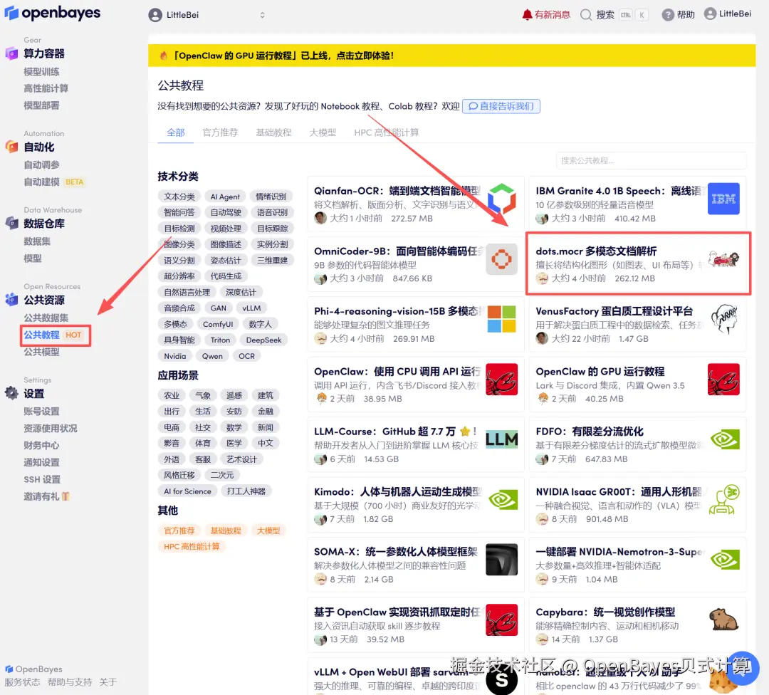This screenshot has height=695, width=769.
Task: Open 公共数据集 in the sidebar
Action: click(x=46, y=318)
